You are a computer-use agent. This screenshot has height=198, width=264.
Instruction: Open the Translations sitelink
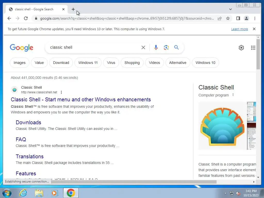click(x=30, y=156)
